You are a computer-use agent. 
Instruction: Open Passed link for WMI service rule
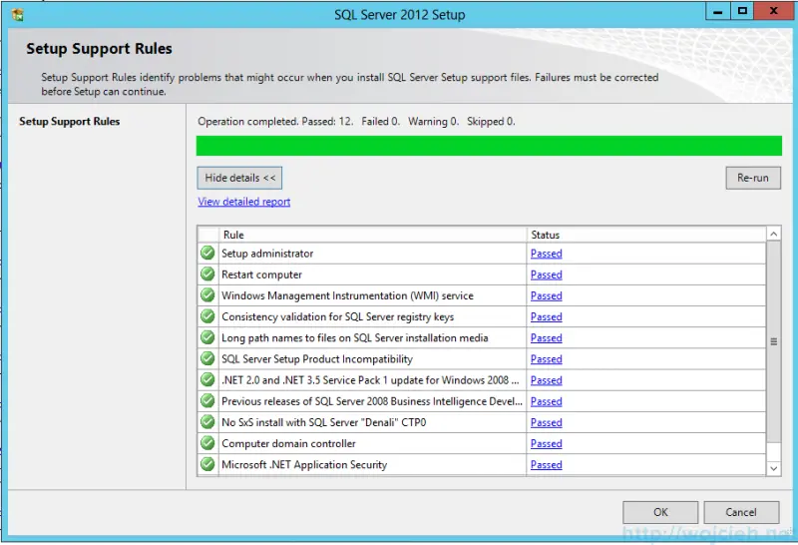pos(546,295)
